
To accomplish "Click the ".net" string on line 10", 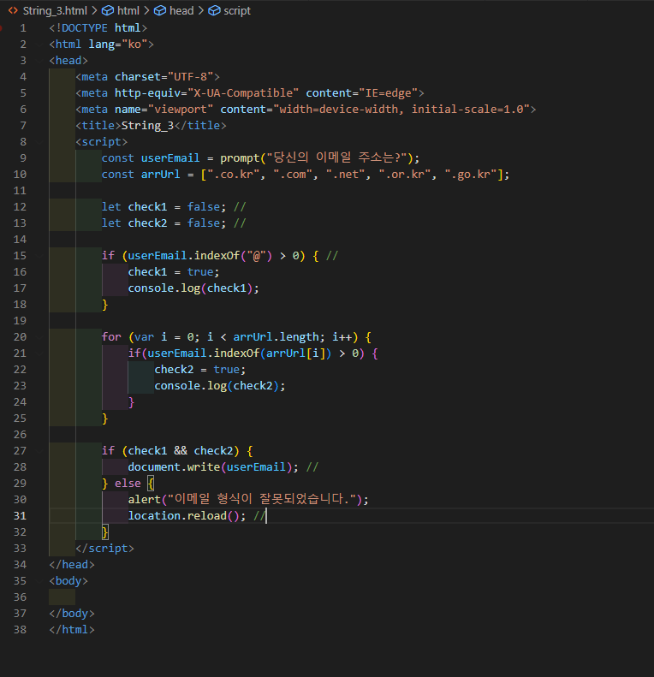I will click(x=346, y=175).
